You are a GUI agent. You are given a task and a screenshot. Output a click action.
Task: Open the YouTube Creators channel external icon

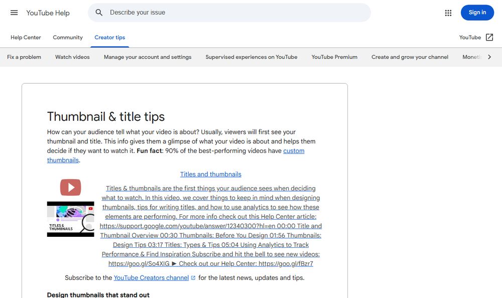click(193, 278)
